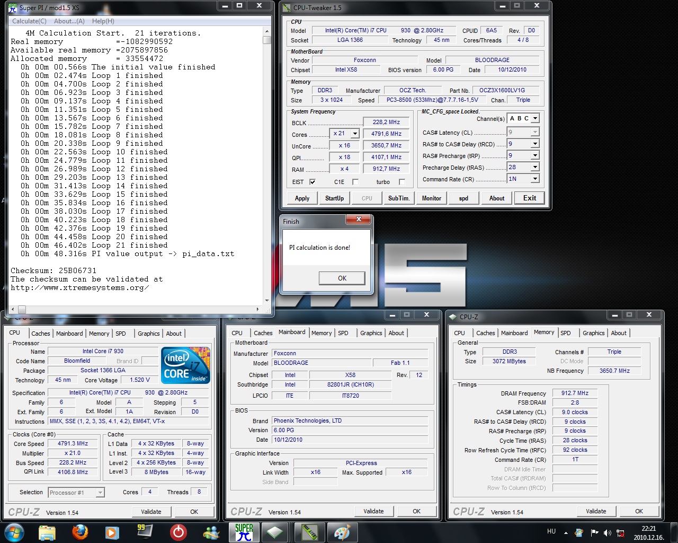Open the Command Rate (CR) dropdown
The width and height of the screenshot is (678, 543).
534,179
